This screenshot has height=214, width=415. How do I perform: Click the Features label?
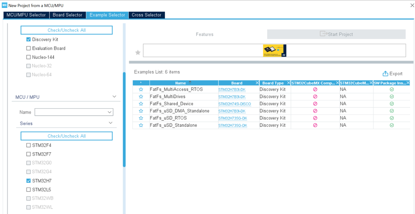[204, 34]
